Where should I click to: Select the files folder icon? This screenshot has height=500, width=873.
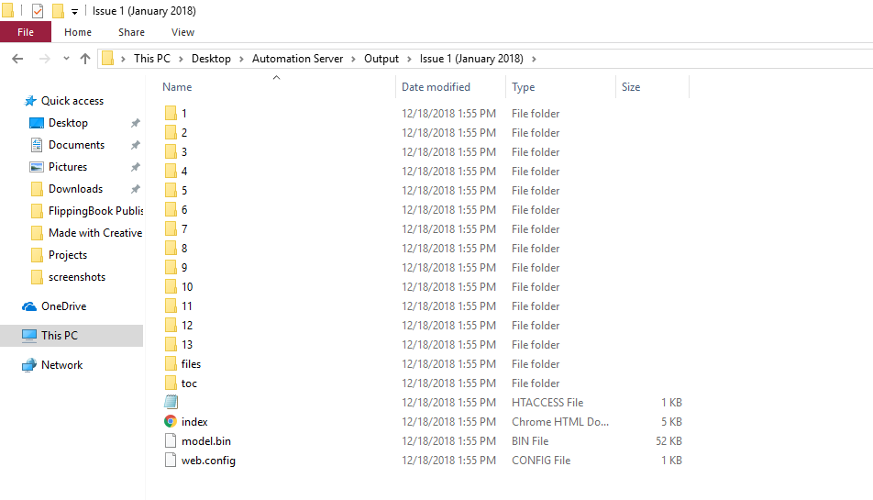(x=171, y=363)
